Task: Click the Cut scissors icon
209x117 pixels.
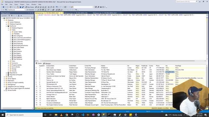Action: (x=49, y=7)
